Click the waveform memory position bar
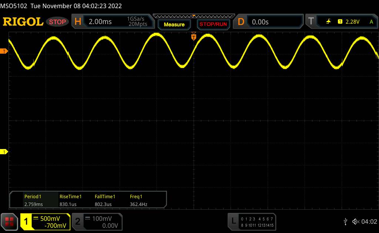This screenshot has height=233, width=379. 194,16
